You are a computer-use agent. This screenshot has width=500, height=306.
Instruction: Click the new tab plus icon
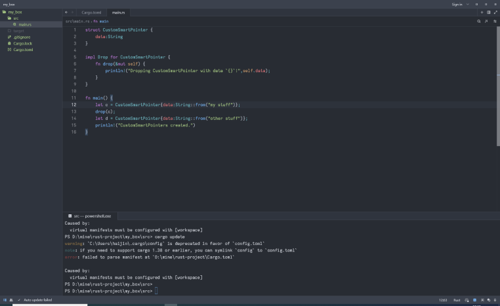pos(482,12)
